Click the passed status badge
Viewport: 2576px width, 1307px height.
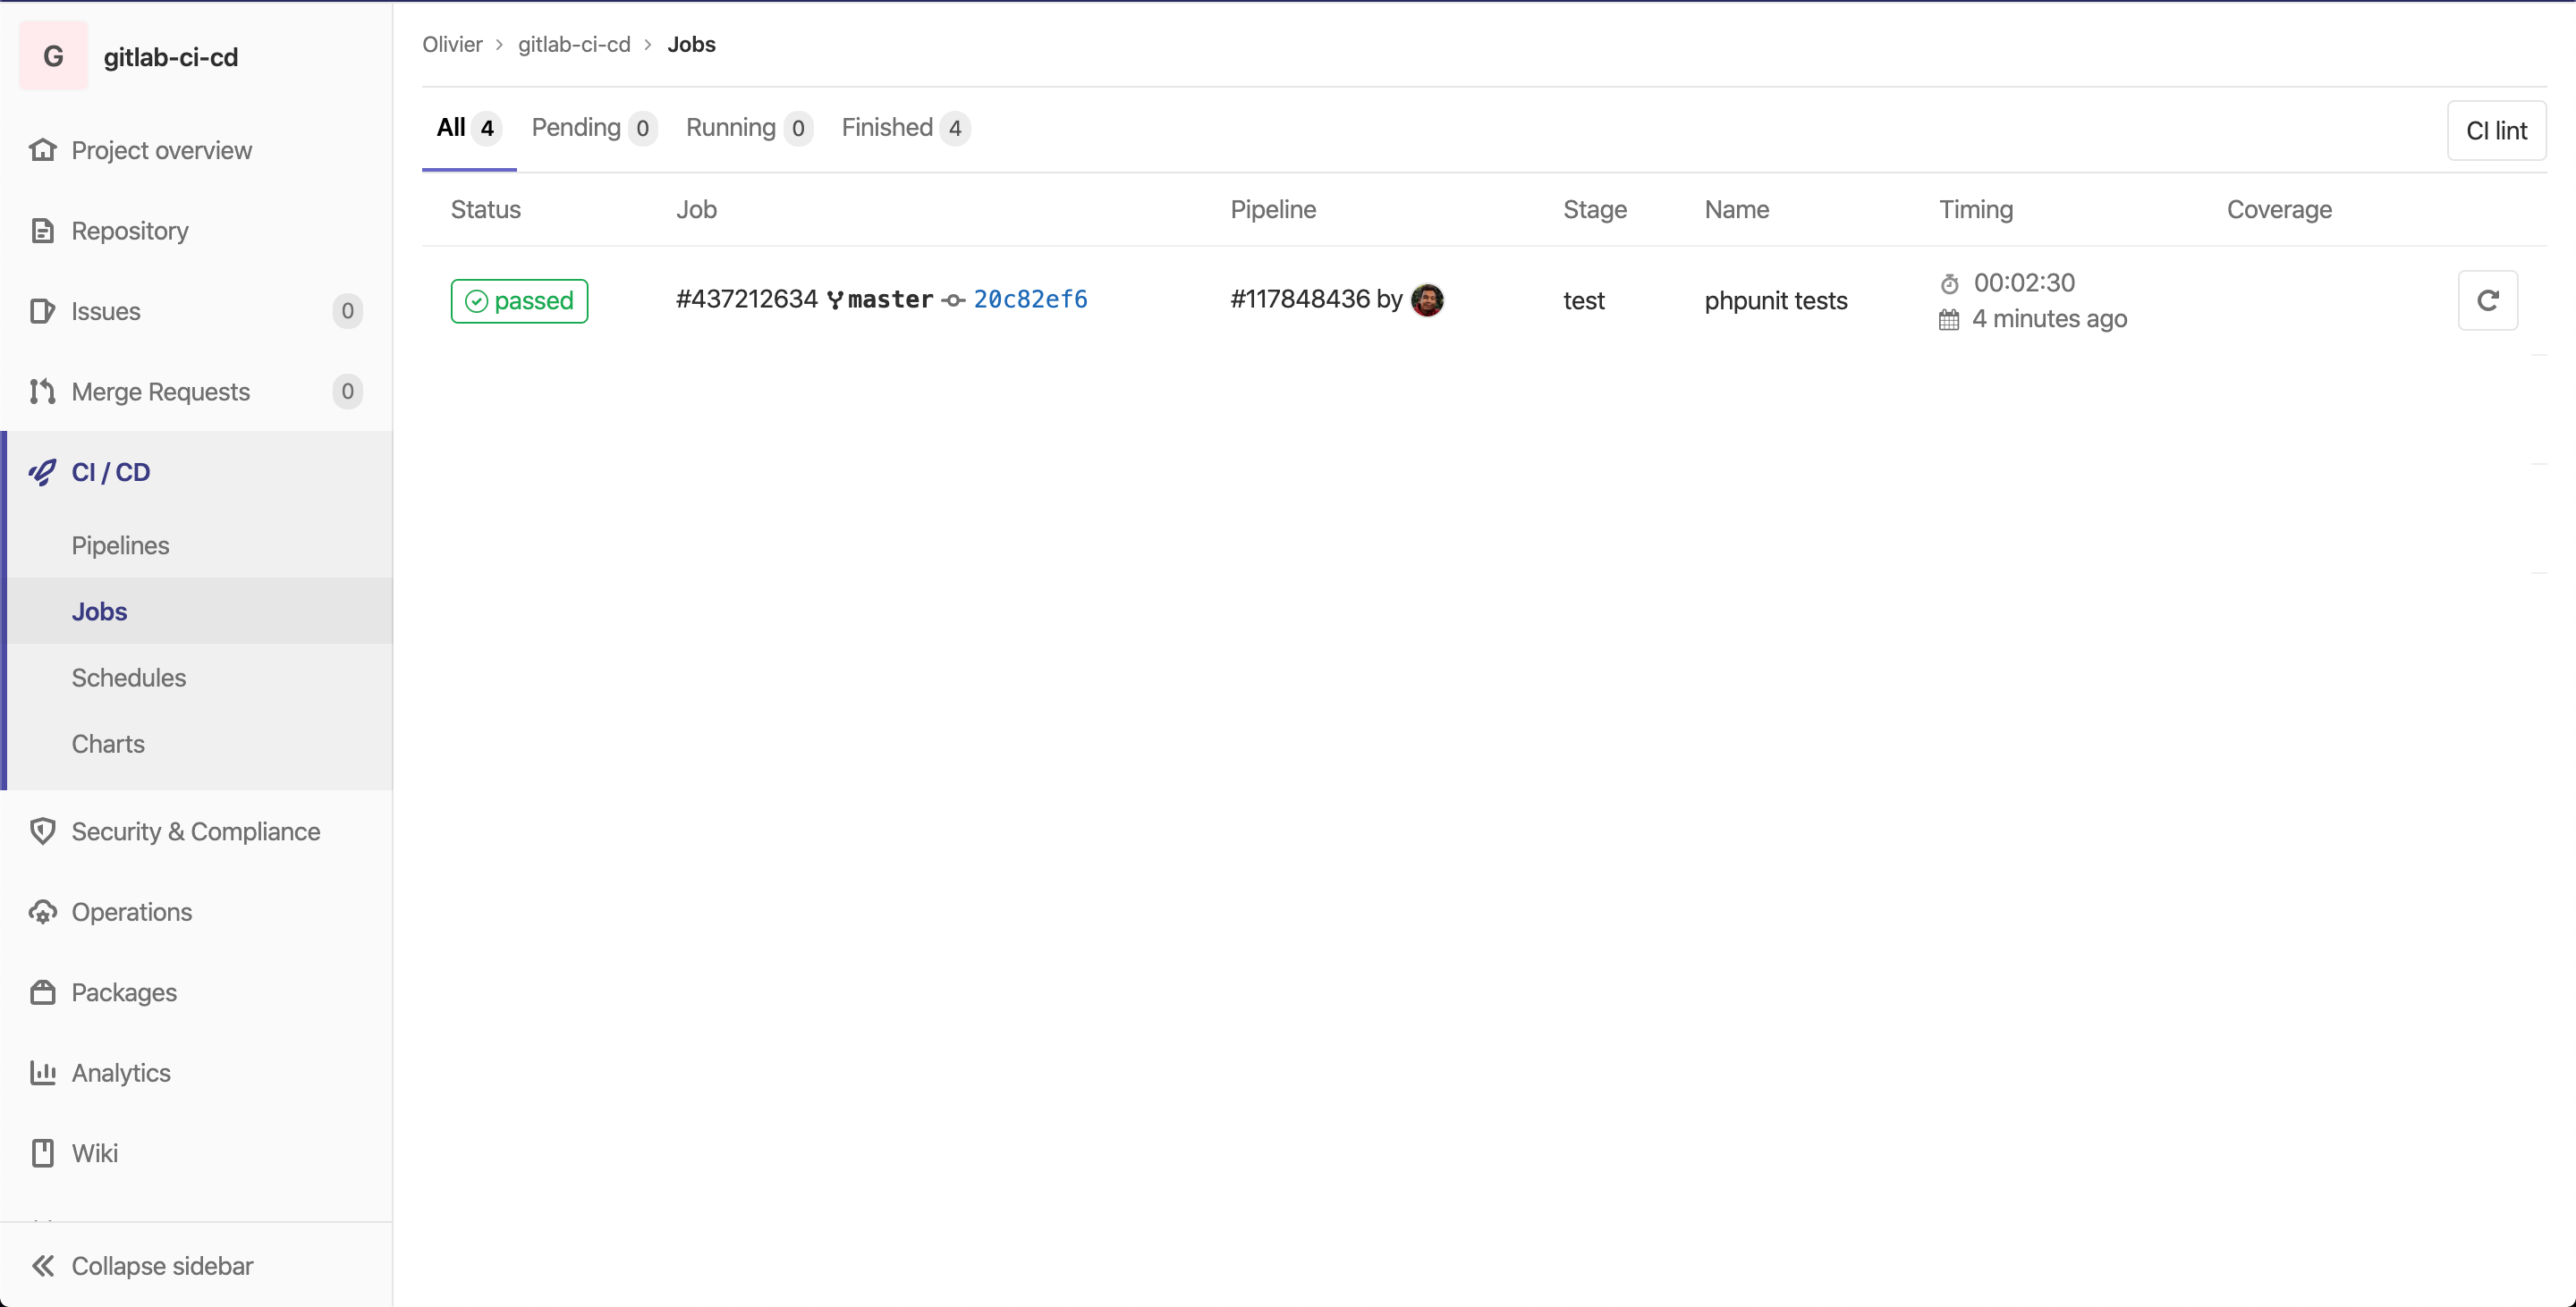pyautogui.click(x=519, y=300)
